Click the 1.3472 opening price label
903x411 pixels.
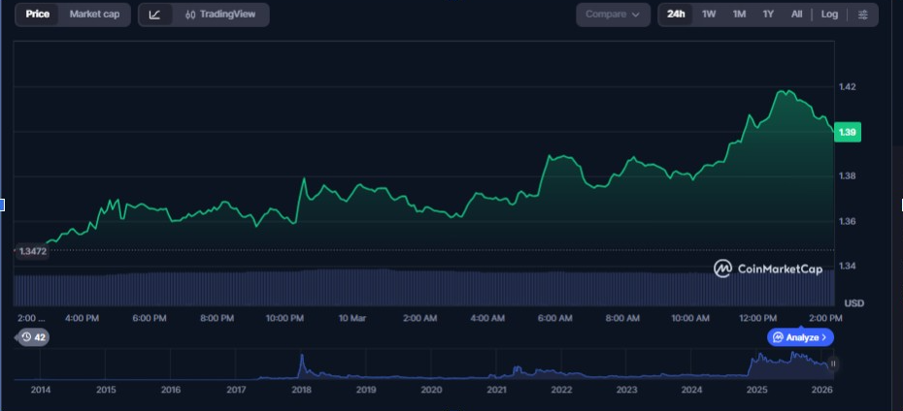pyautogui.click(x=33, y=251)
